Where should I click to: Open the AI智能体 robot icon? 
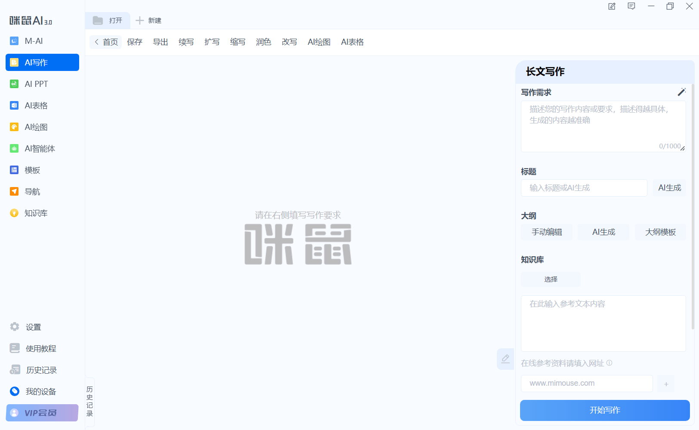click(14, 148)
